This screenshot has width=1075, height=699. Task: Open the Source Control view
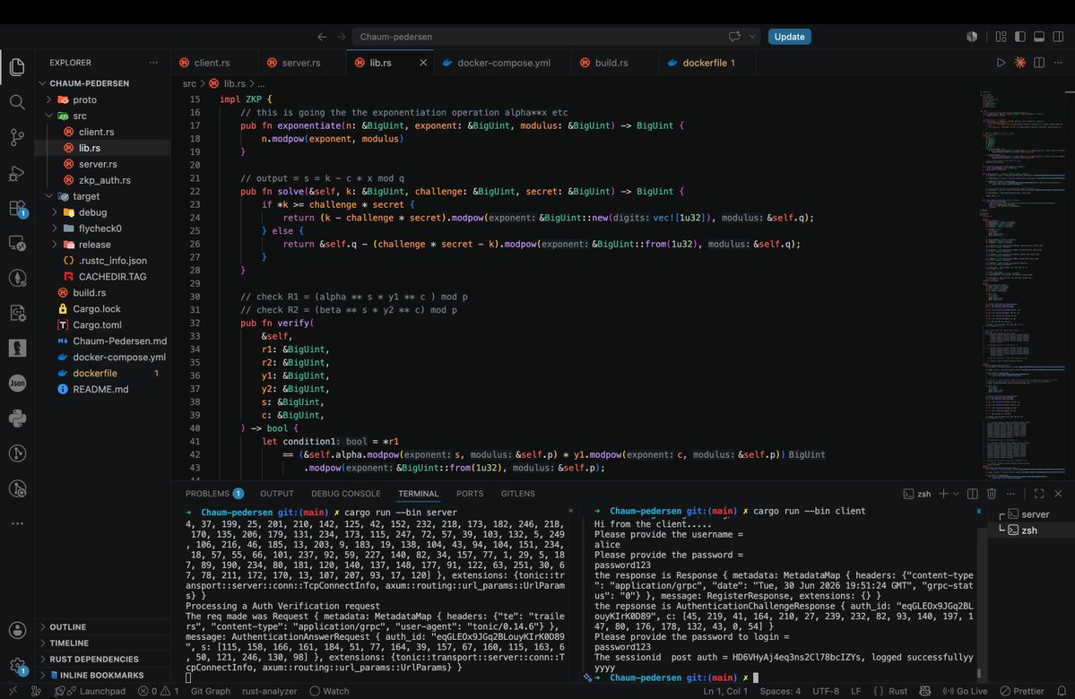click(x=17, y=138)
